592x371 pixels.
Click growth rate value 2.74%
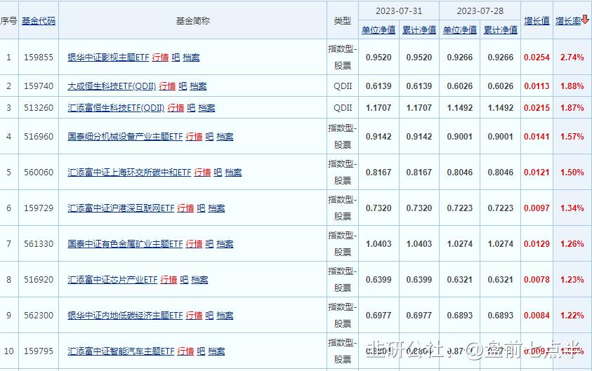coord(572,58)
